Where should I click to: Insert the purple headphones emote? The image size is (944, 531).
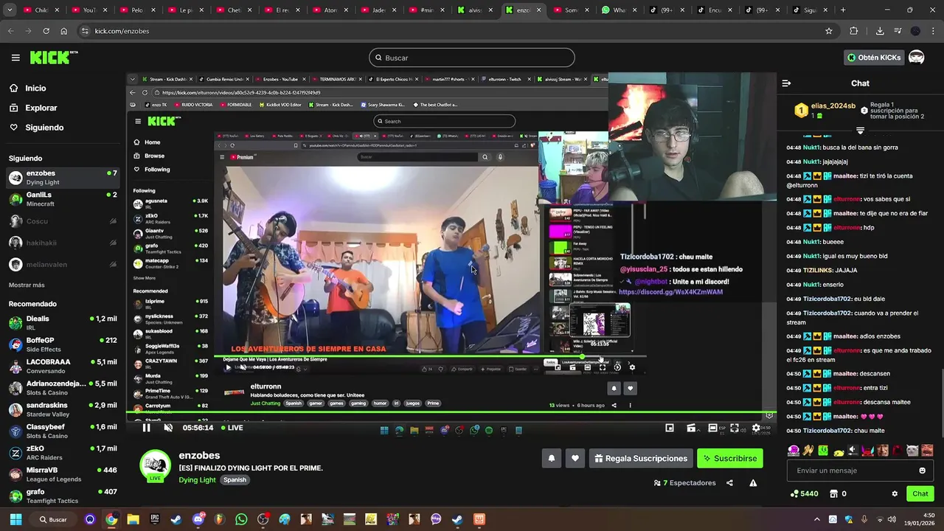794,451
